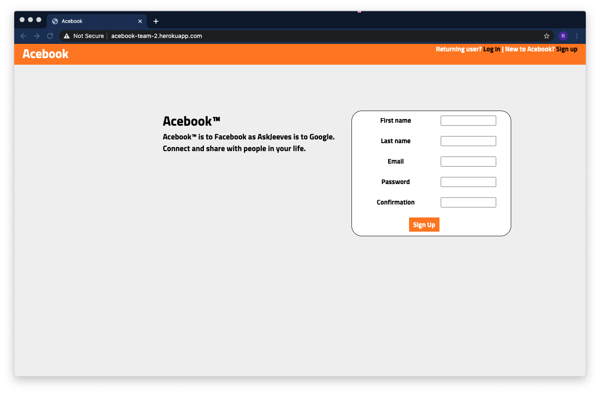Click the Sign up link in header

567,49
